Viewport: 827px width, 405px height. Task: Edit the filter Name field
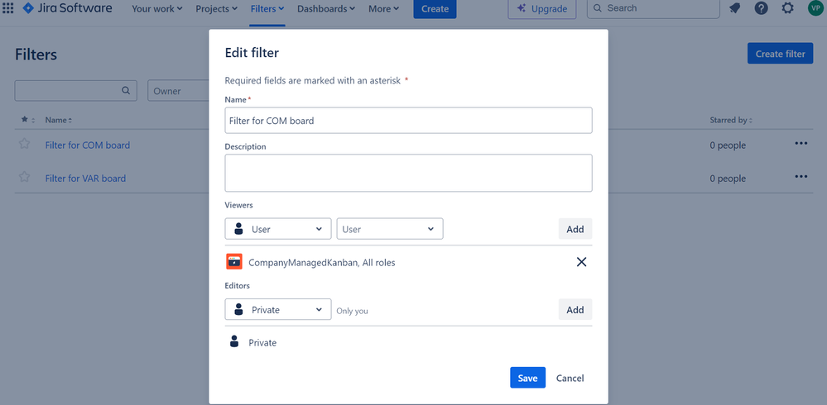click(408, 121)
